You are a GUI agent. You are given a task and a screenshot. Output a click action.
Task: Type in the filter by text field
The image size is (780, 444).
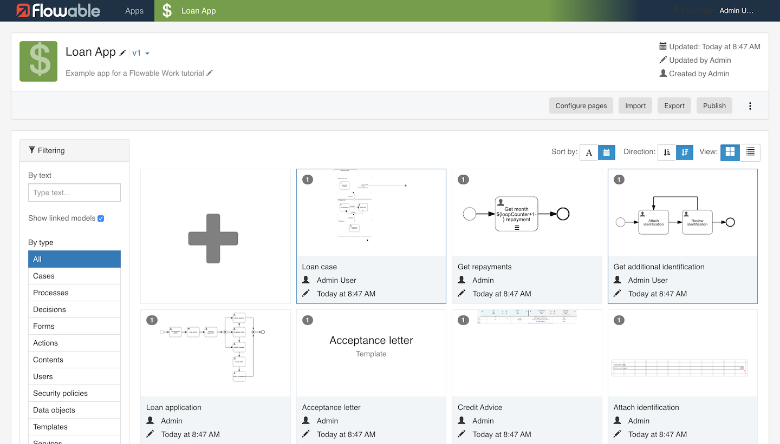pos(74,193)
